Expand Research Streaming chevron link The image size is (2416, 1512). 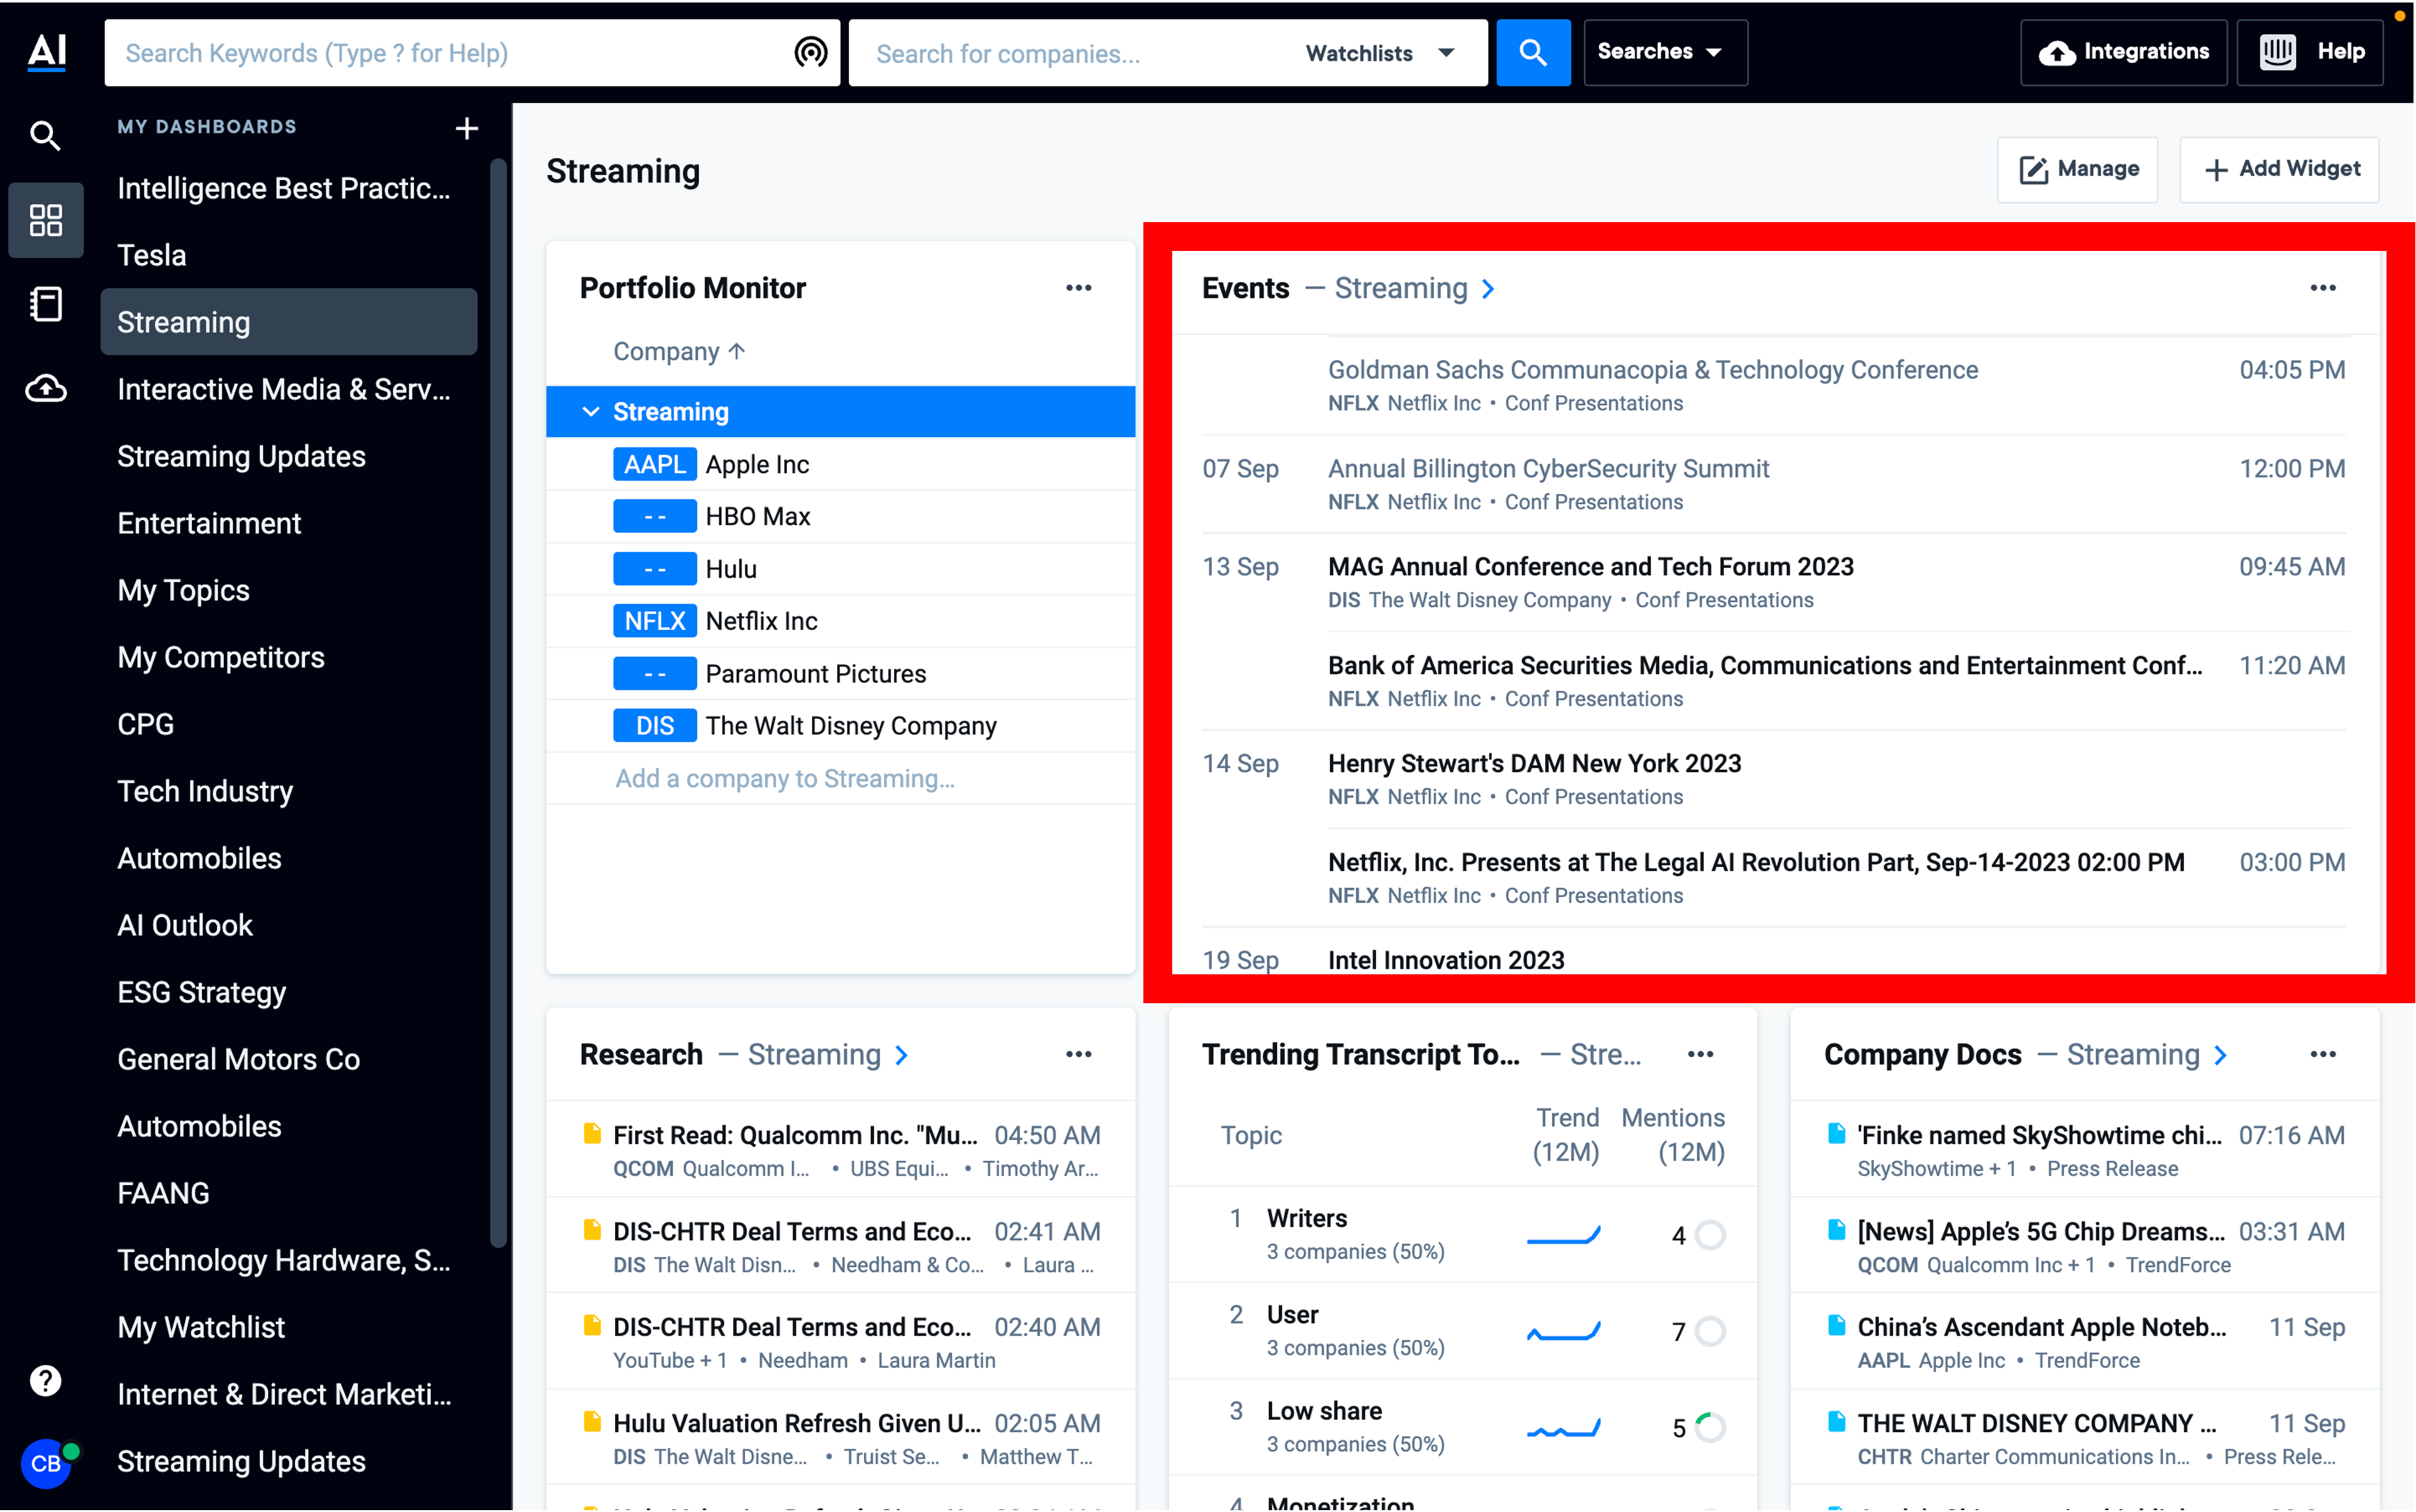click(x=901, y=1055)
